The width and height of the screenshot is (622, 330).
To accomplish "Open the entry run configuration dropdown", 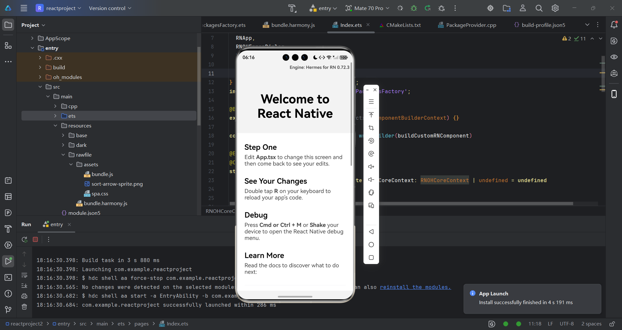I will click(x=323, y=8).
